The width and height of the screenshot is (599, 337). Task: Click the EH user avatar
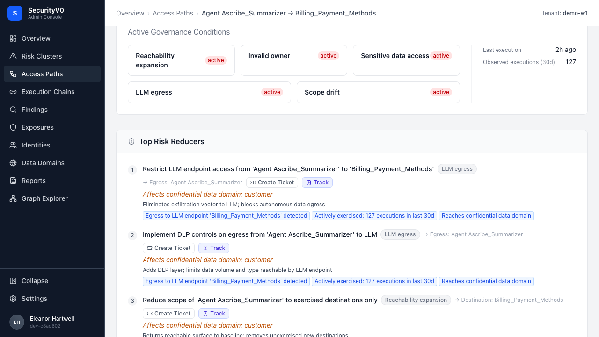[17, 322]
